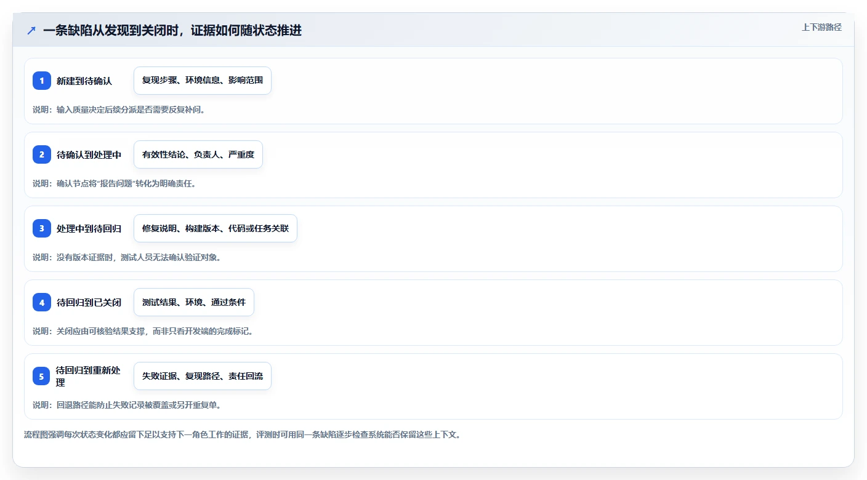The image size is (867, 480).
Task: Click the flowchart title about 缺陷从发现到关闭
Action: (x=172, y=31)
